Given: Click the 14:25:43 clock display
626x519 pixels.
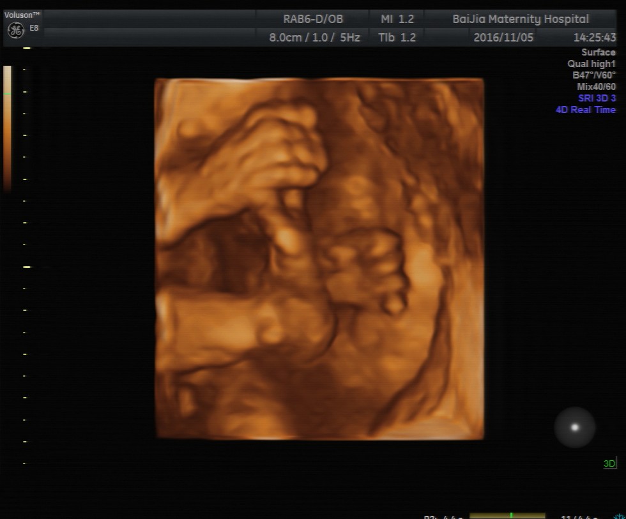Looking at the screenshot, I should pos(594,38).
